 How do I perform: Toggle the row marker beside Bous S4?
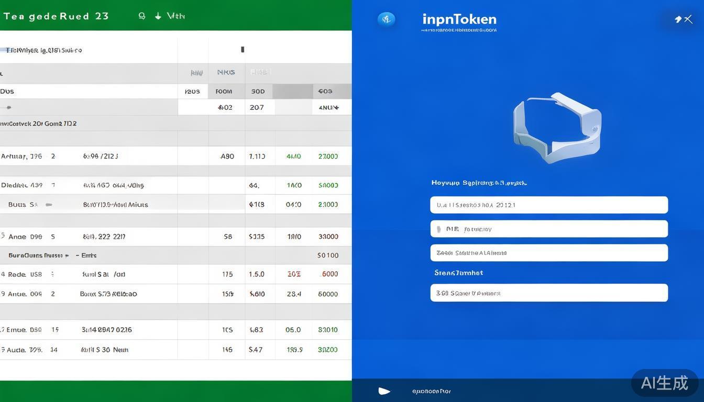coord(49,204)
